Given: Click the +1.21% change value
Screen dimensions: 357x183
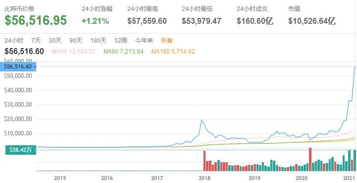Looking at the screenshot, I should [x=96, y=21].
